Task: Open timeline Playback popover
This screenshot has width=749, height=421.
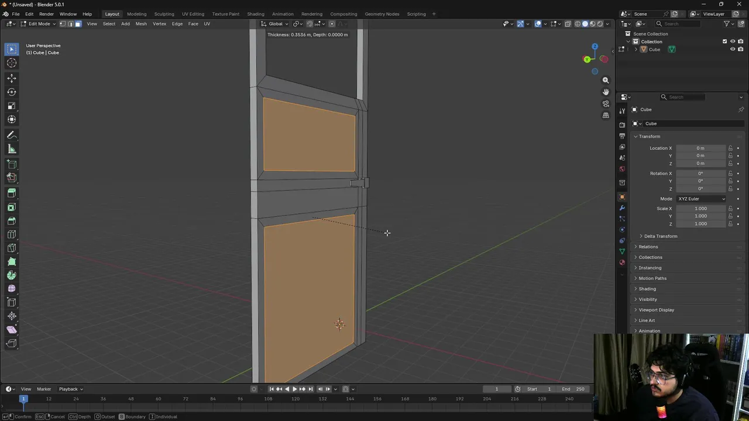Action: pyautogui.click(x=70, y=389)
